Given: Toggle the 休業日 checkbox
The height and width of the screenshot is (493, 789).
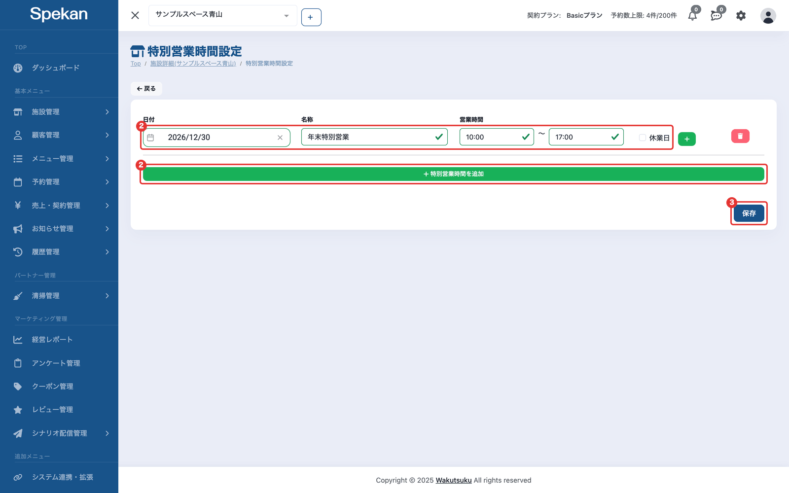Looking at the screenshot, I should coord(643,138).
